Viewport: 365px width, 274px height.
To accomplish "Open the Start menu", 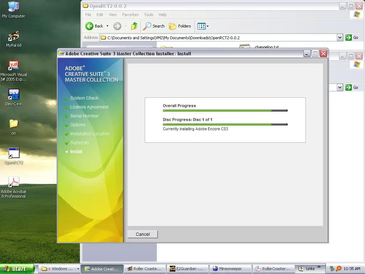I will click(17, 269).
